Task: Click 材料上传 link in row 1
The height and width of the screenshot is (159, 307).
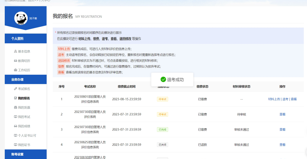Action: 274,99
